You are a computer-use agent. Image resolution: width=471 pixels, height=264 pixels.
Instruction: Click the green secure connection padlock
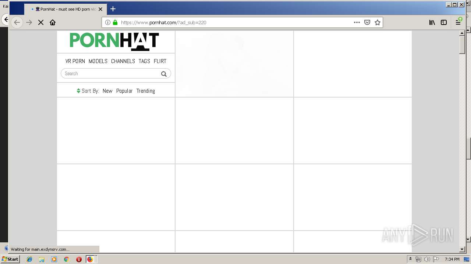(115, 22)
